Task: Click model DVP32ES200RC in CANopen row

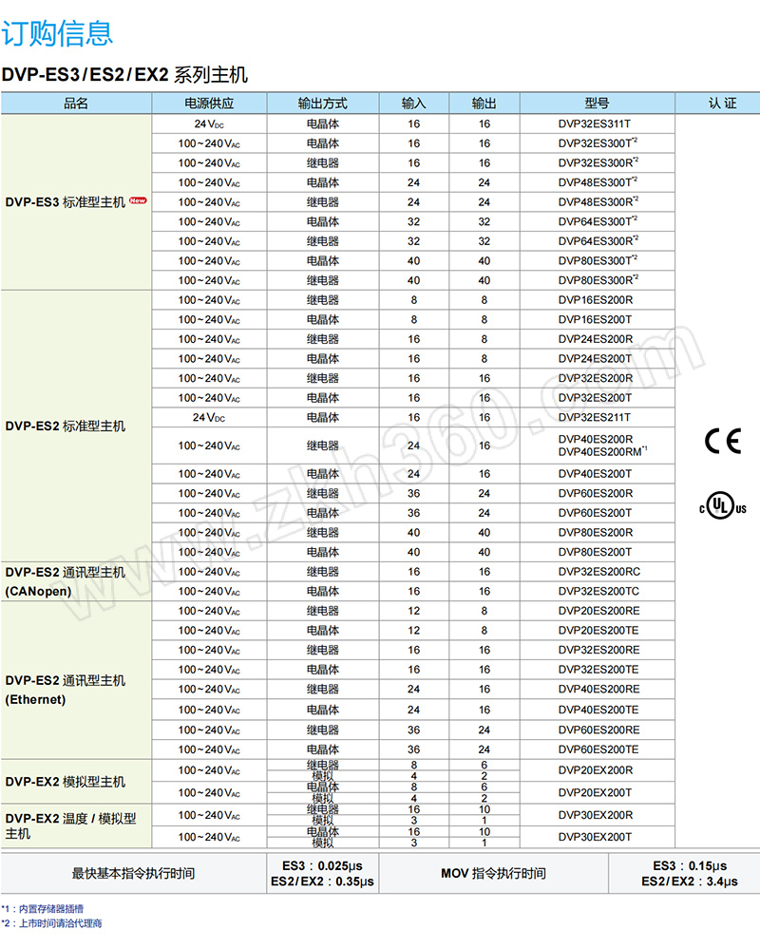Action: click(x=598, y=572)
